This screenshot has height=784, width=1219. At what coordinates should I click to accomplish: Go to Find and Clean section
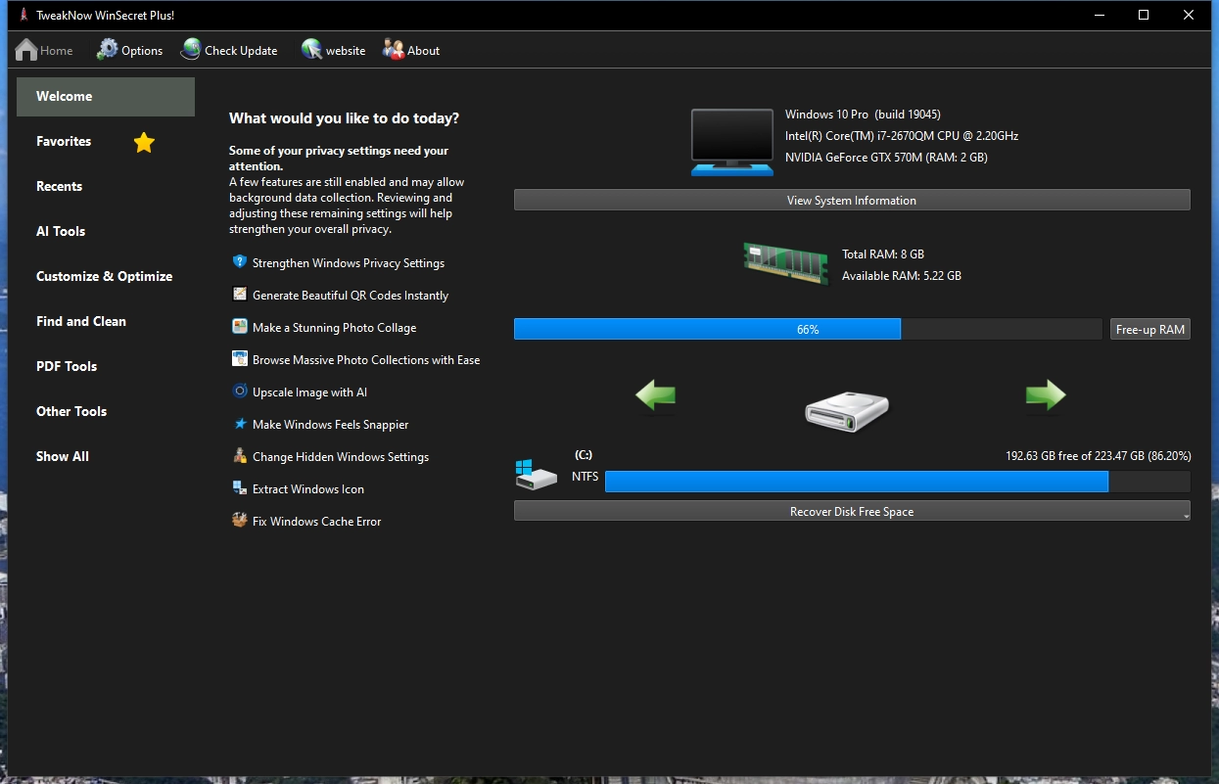pyautogui.click(x=81, y=322)
